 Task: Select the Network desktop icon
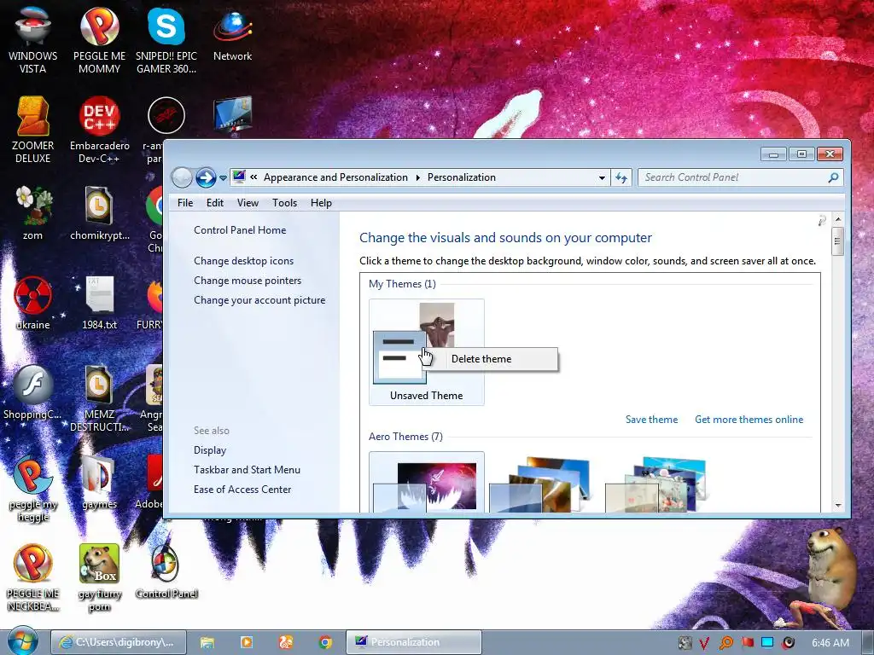[x=232, y=34]
